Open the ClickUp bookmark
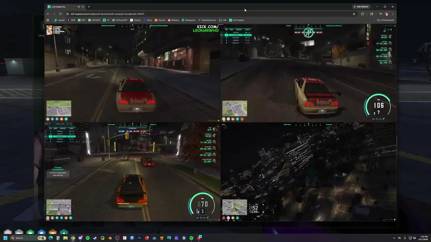This screenshot has width=431, height=242. tap(136, 20)
